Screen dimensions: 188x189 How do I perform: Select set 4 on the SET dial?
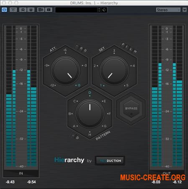click(x=133, y=66)
